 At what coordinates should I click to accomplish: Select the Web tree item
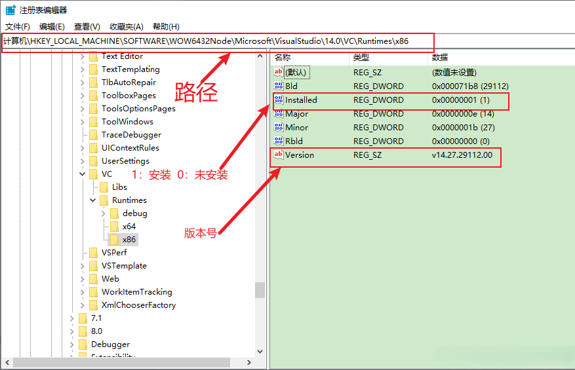pyautogui.click(x=110, y=279)
